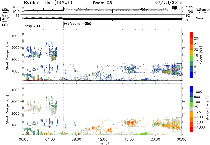Click the 'Velocity [m s-1]' color bar label
210x145 pixels.
[207, 109]
